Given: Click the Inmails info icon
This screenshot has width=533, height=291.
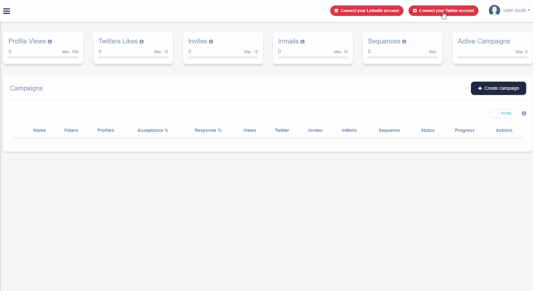Looking at the screenshot, I should click(302, 42).
